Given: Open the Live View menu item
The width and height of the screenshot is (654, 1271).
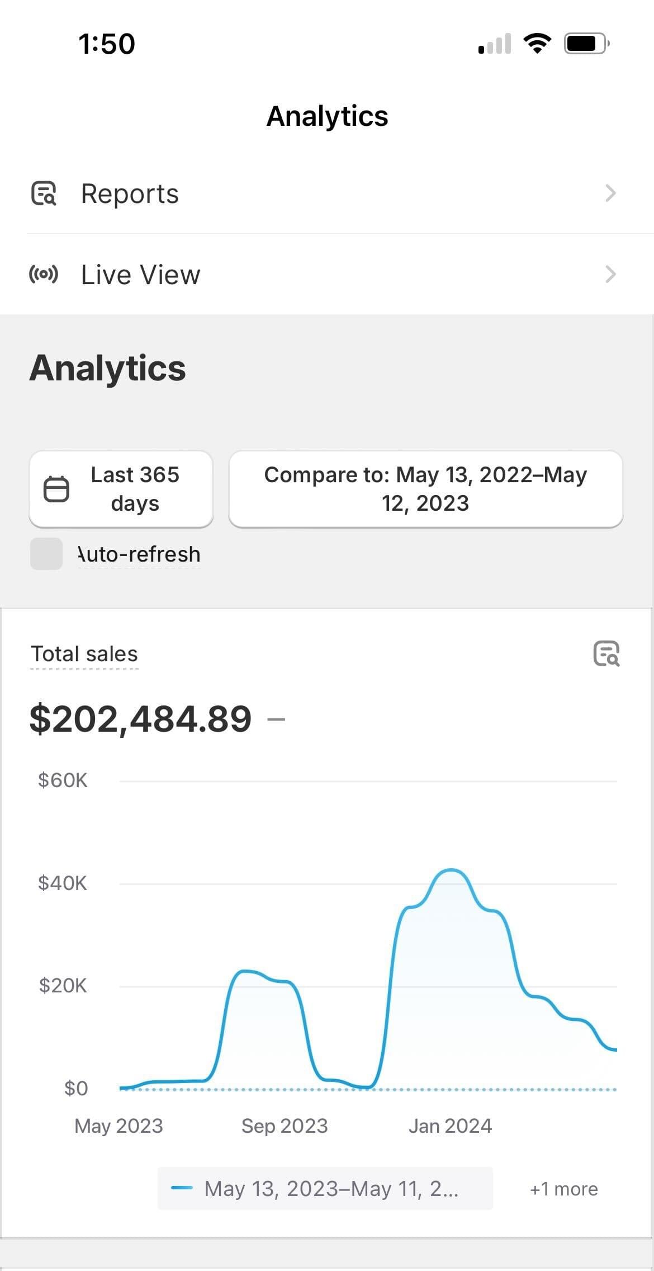Looking at the screenshot, I should pyautogui.click(x=140, y=275).
